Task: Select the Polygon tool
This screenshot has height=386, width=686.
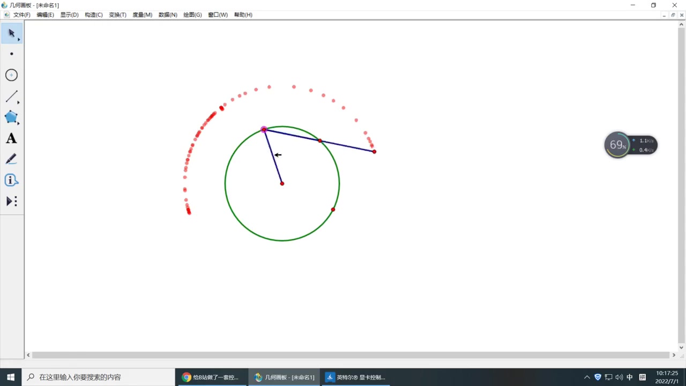Action: click(x=12, y=117)
